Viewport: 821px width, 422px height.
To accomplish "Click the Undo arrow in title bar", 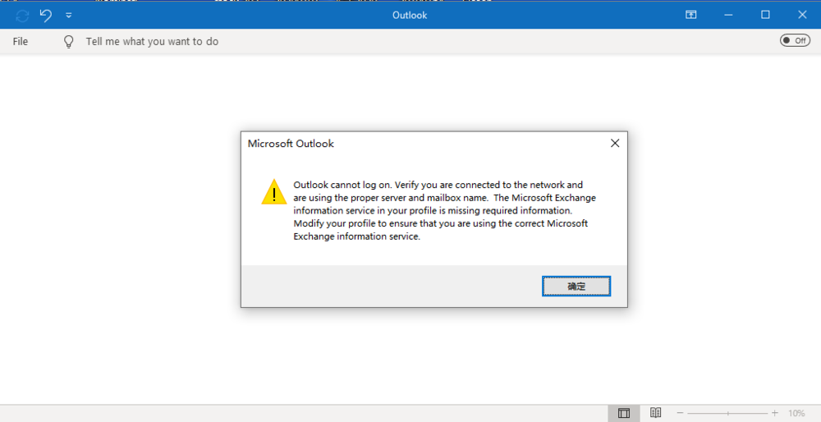I will 46,15.
